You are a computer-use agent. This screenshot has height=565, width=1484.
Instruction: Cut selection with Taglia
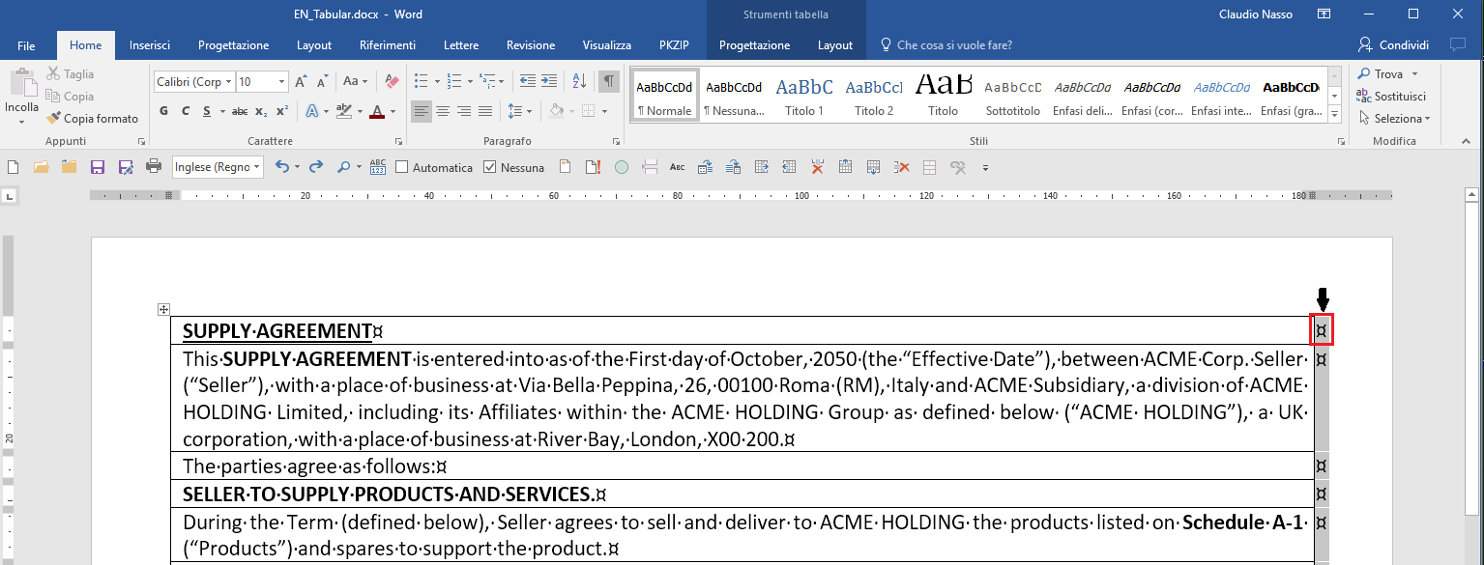(71, 74)
